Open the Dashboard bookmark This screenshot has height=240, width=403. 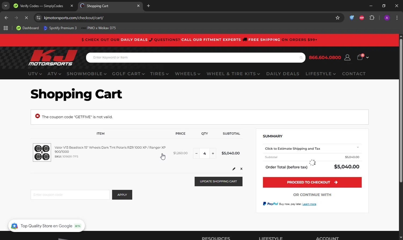27,28
